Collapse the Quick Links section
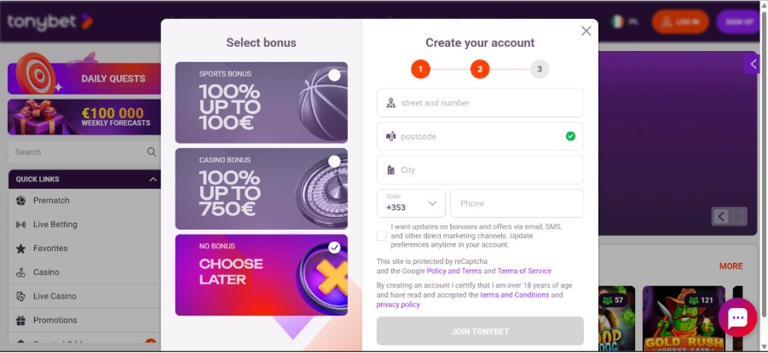This screenshot has width=768, height=353. 153,179
